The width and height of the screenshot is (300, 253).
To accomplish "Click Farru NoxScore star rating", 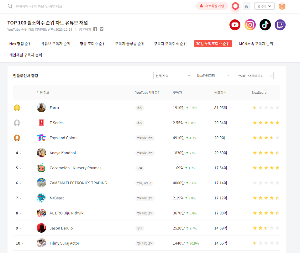I will click(266, 108).
